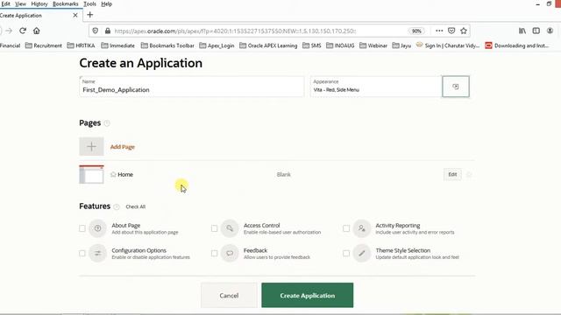Open the Bookmarks menu
The height and width of the screenshot is (315, 561).
click(66, 3)
